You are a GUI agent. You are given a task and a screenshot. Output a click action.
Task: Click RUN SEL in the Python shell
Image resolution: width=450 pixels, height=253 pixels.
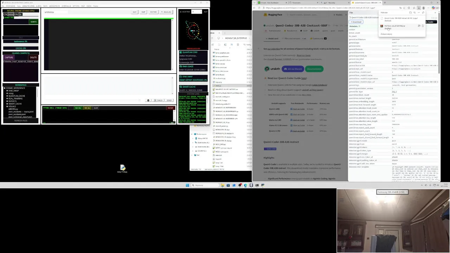[78, 108]
